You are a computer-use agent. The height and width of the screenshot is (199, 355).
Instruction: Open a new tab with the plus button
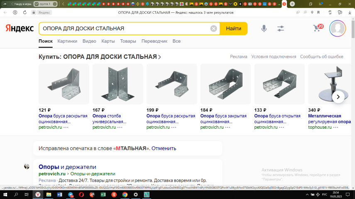click(292, 4)
